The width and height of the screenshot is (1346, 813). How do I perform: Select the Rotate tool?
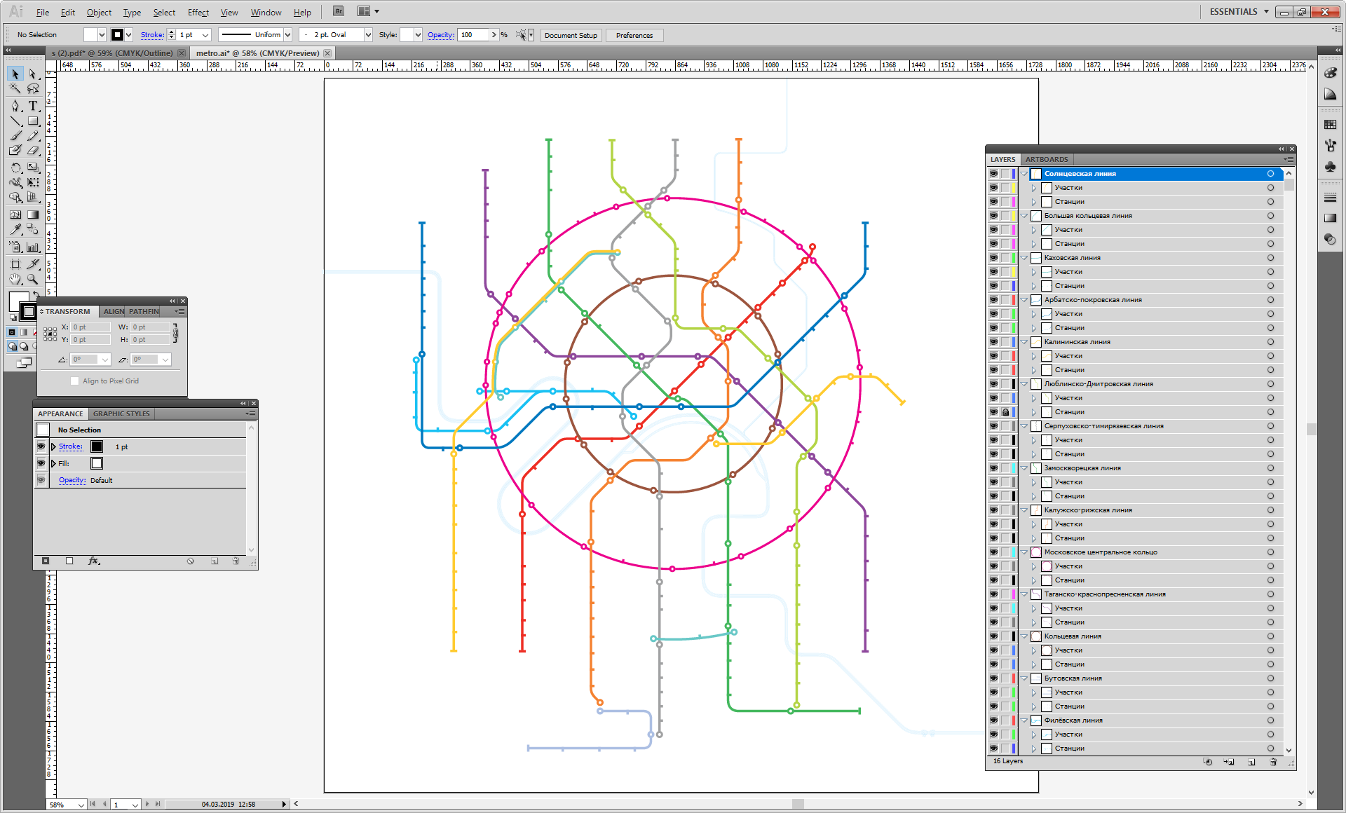[x=15, y=168]
